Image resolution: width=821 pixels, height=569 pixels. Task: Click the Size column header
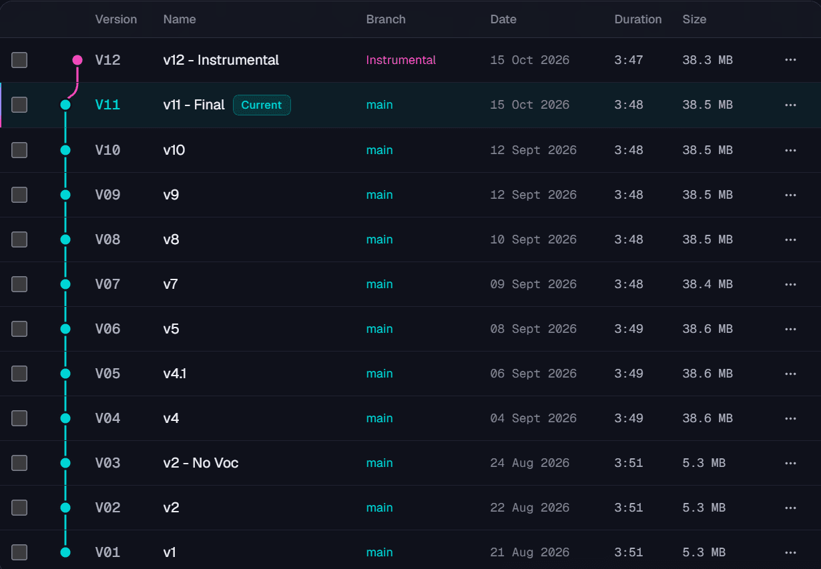(x=694, y=19)
